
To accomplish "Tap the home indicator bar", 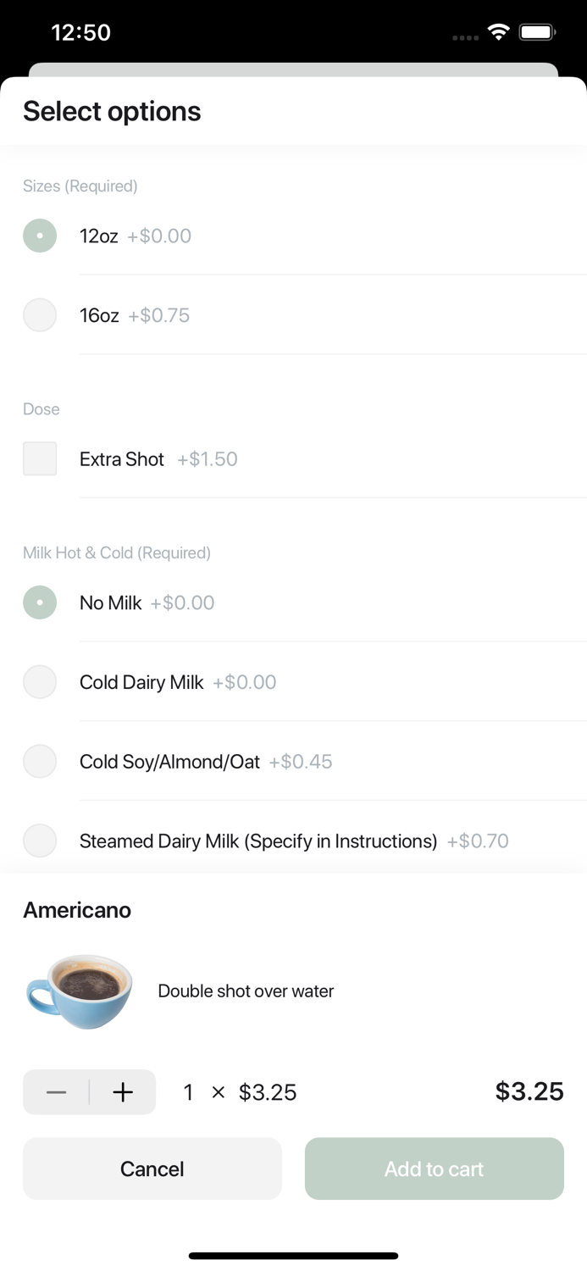I will tap(293, 1256).
